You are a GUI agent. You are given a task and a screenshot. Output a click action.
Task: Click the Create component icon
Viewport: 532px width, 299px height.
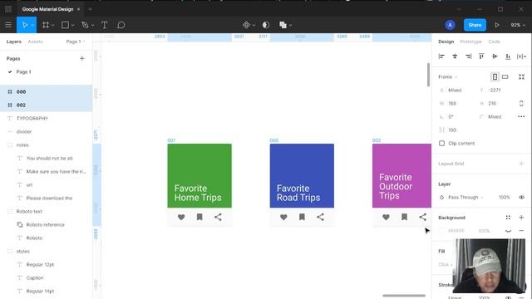(x=246, y=25)
